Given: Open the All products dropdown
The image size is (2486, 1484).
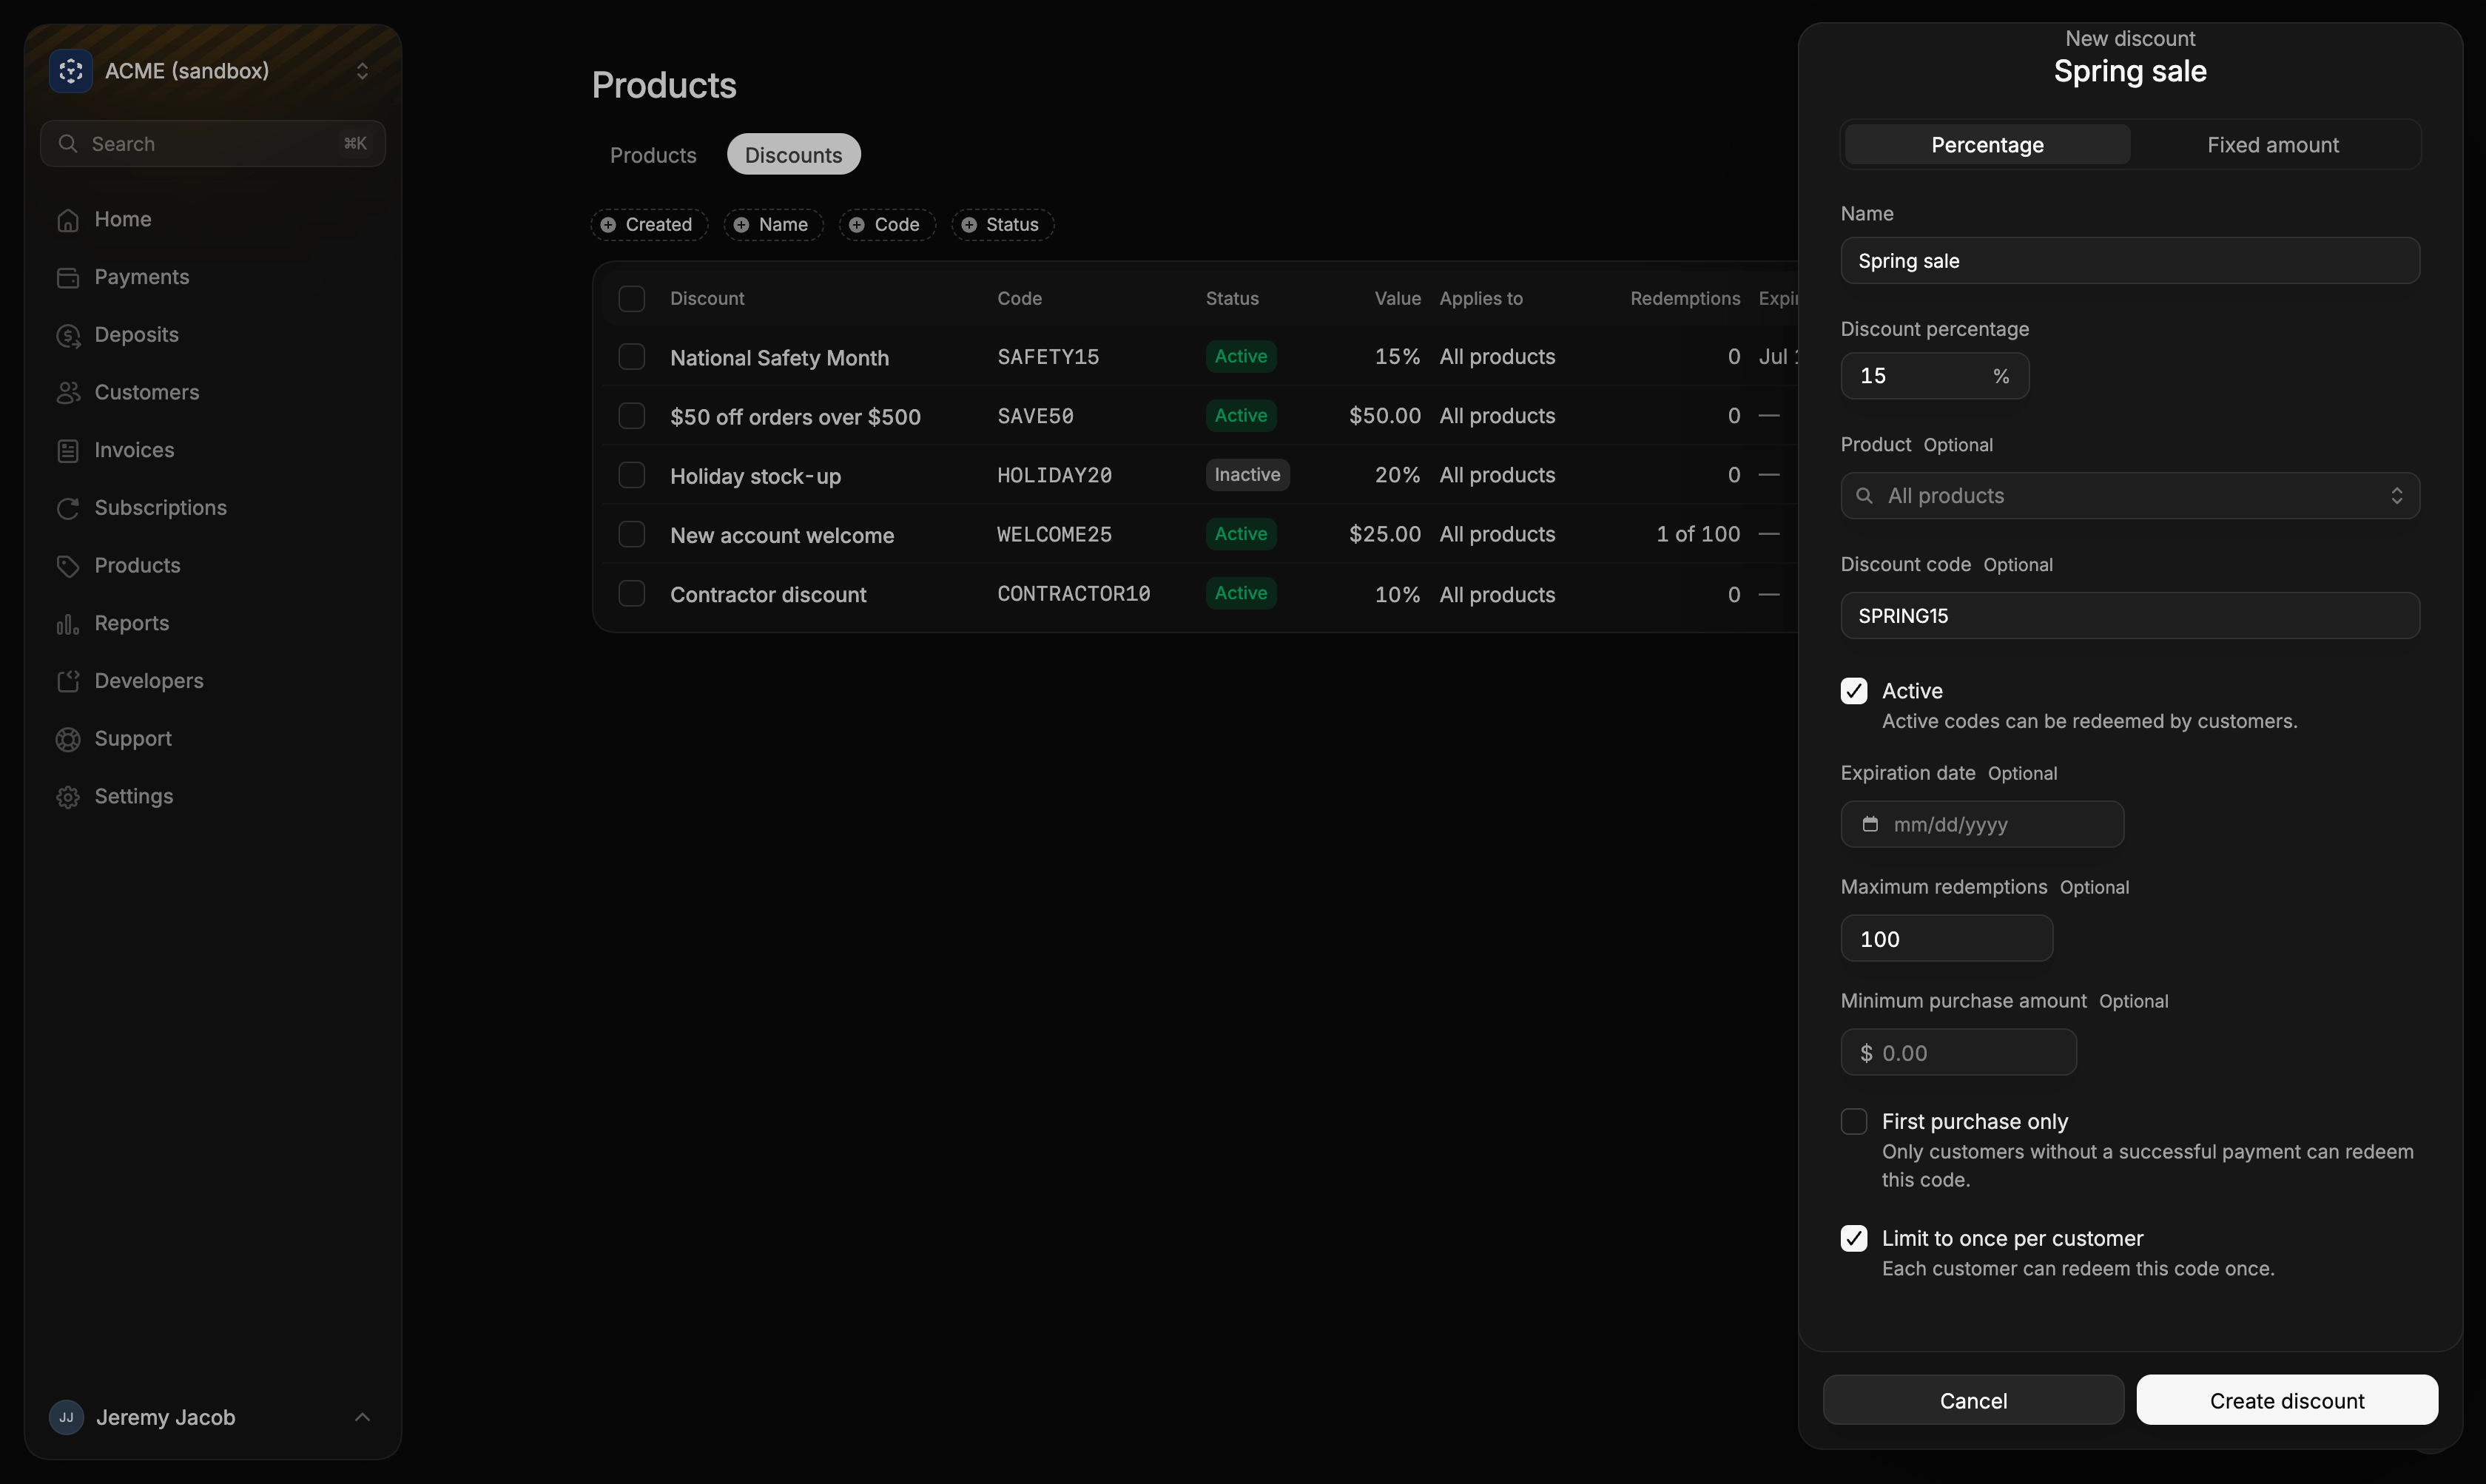Looking at the screenshot, I should pos(2130,496).
